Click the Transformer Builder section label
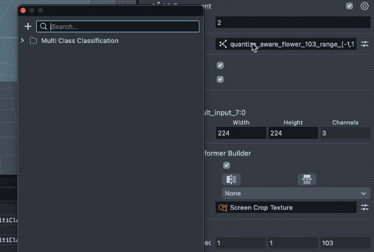The width and height of the screenshot is (374, 252). [x=228, y=153]
